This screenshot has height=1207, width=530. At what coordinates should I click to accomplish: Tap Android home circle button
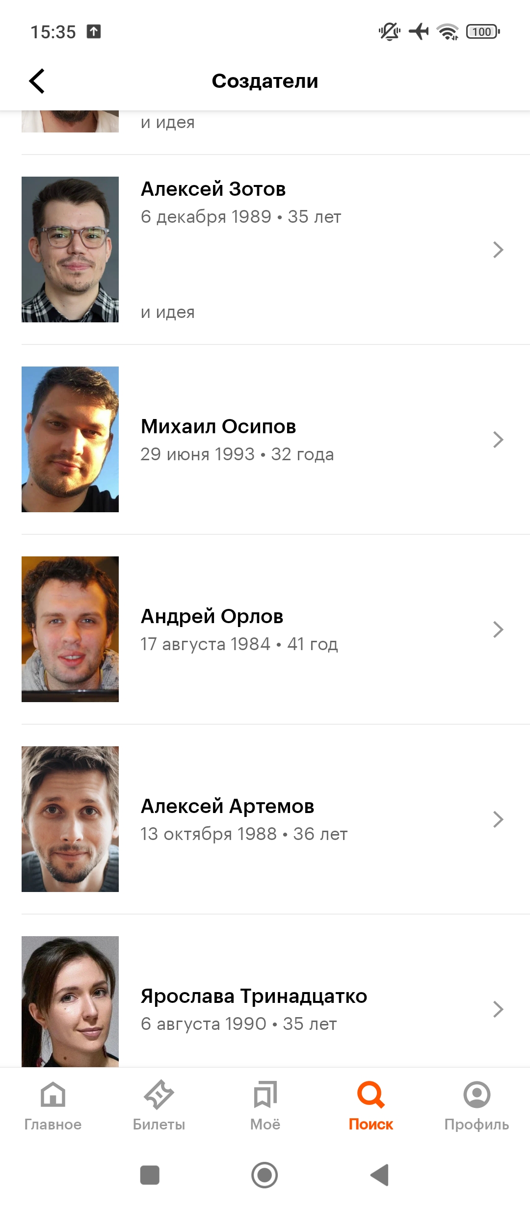pyautogui.click(x=265, y=1175)
